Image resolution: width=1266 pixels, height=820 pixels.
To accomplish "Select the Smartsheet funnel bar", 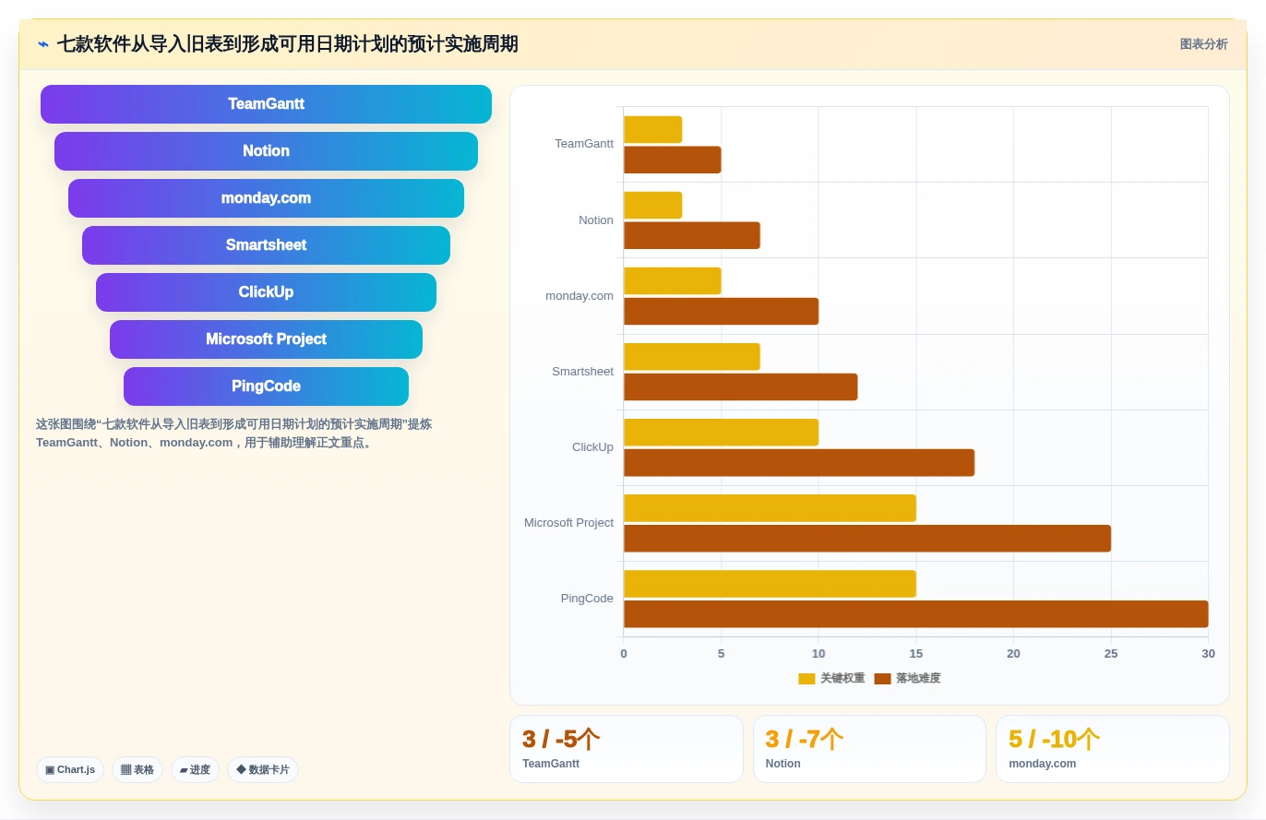I will tap(266, 245).
